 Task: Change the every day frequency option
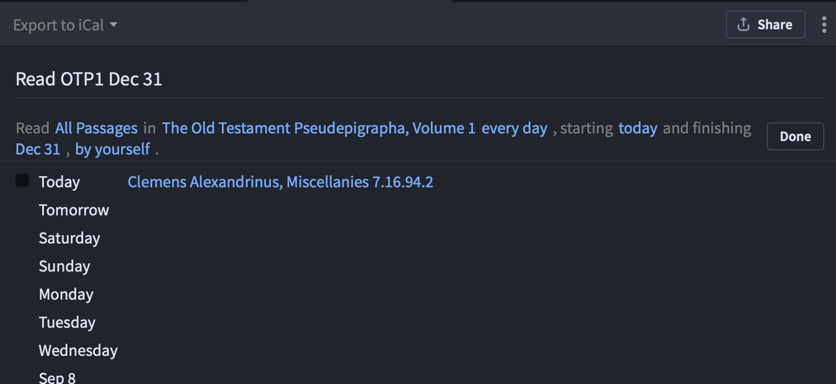(x=514, y=128)
